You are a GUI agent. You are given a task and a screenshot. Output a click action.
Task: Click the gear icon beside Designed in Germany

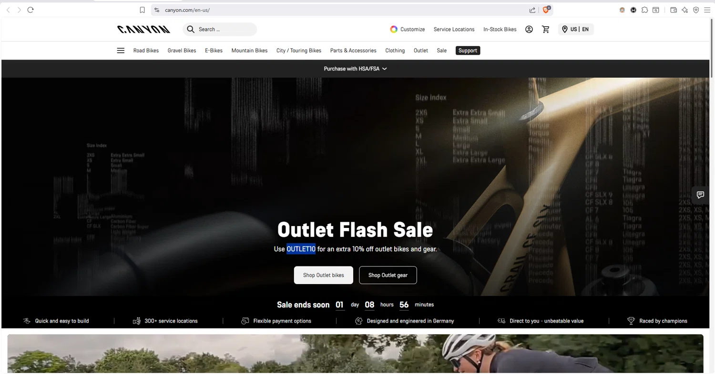[x=359, y=321]
